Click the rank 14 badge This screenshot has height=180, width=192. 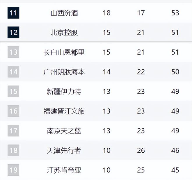pyautogui.click(x=13, y=72)
